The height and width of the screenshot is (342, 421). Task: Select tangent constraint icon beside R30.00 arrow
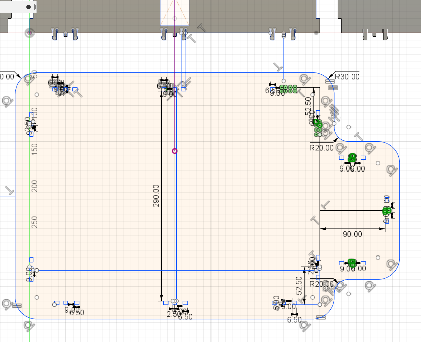305,79
